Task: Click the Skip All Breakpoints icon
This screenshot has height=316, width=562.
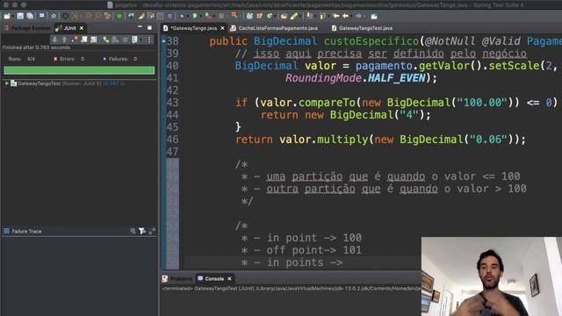Action: (54, 16)
